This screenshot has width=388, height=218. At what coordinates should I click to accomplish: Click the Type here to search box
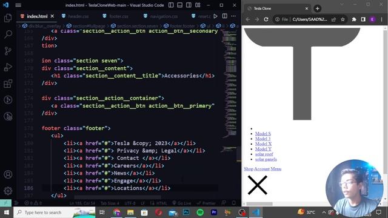point(54,213)
